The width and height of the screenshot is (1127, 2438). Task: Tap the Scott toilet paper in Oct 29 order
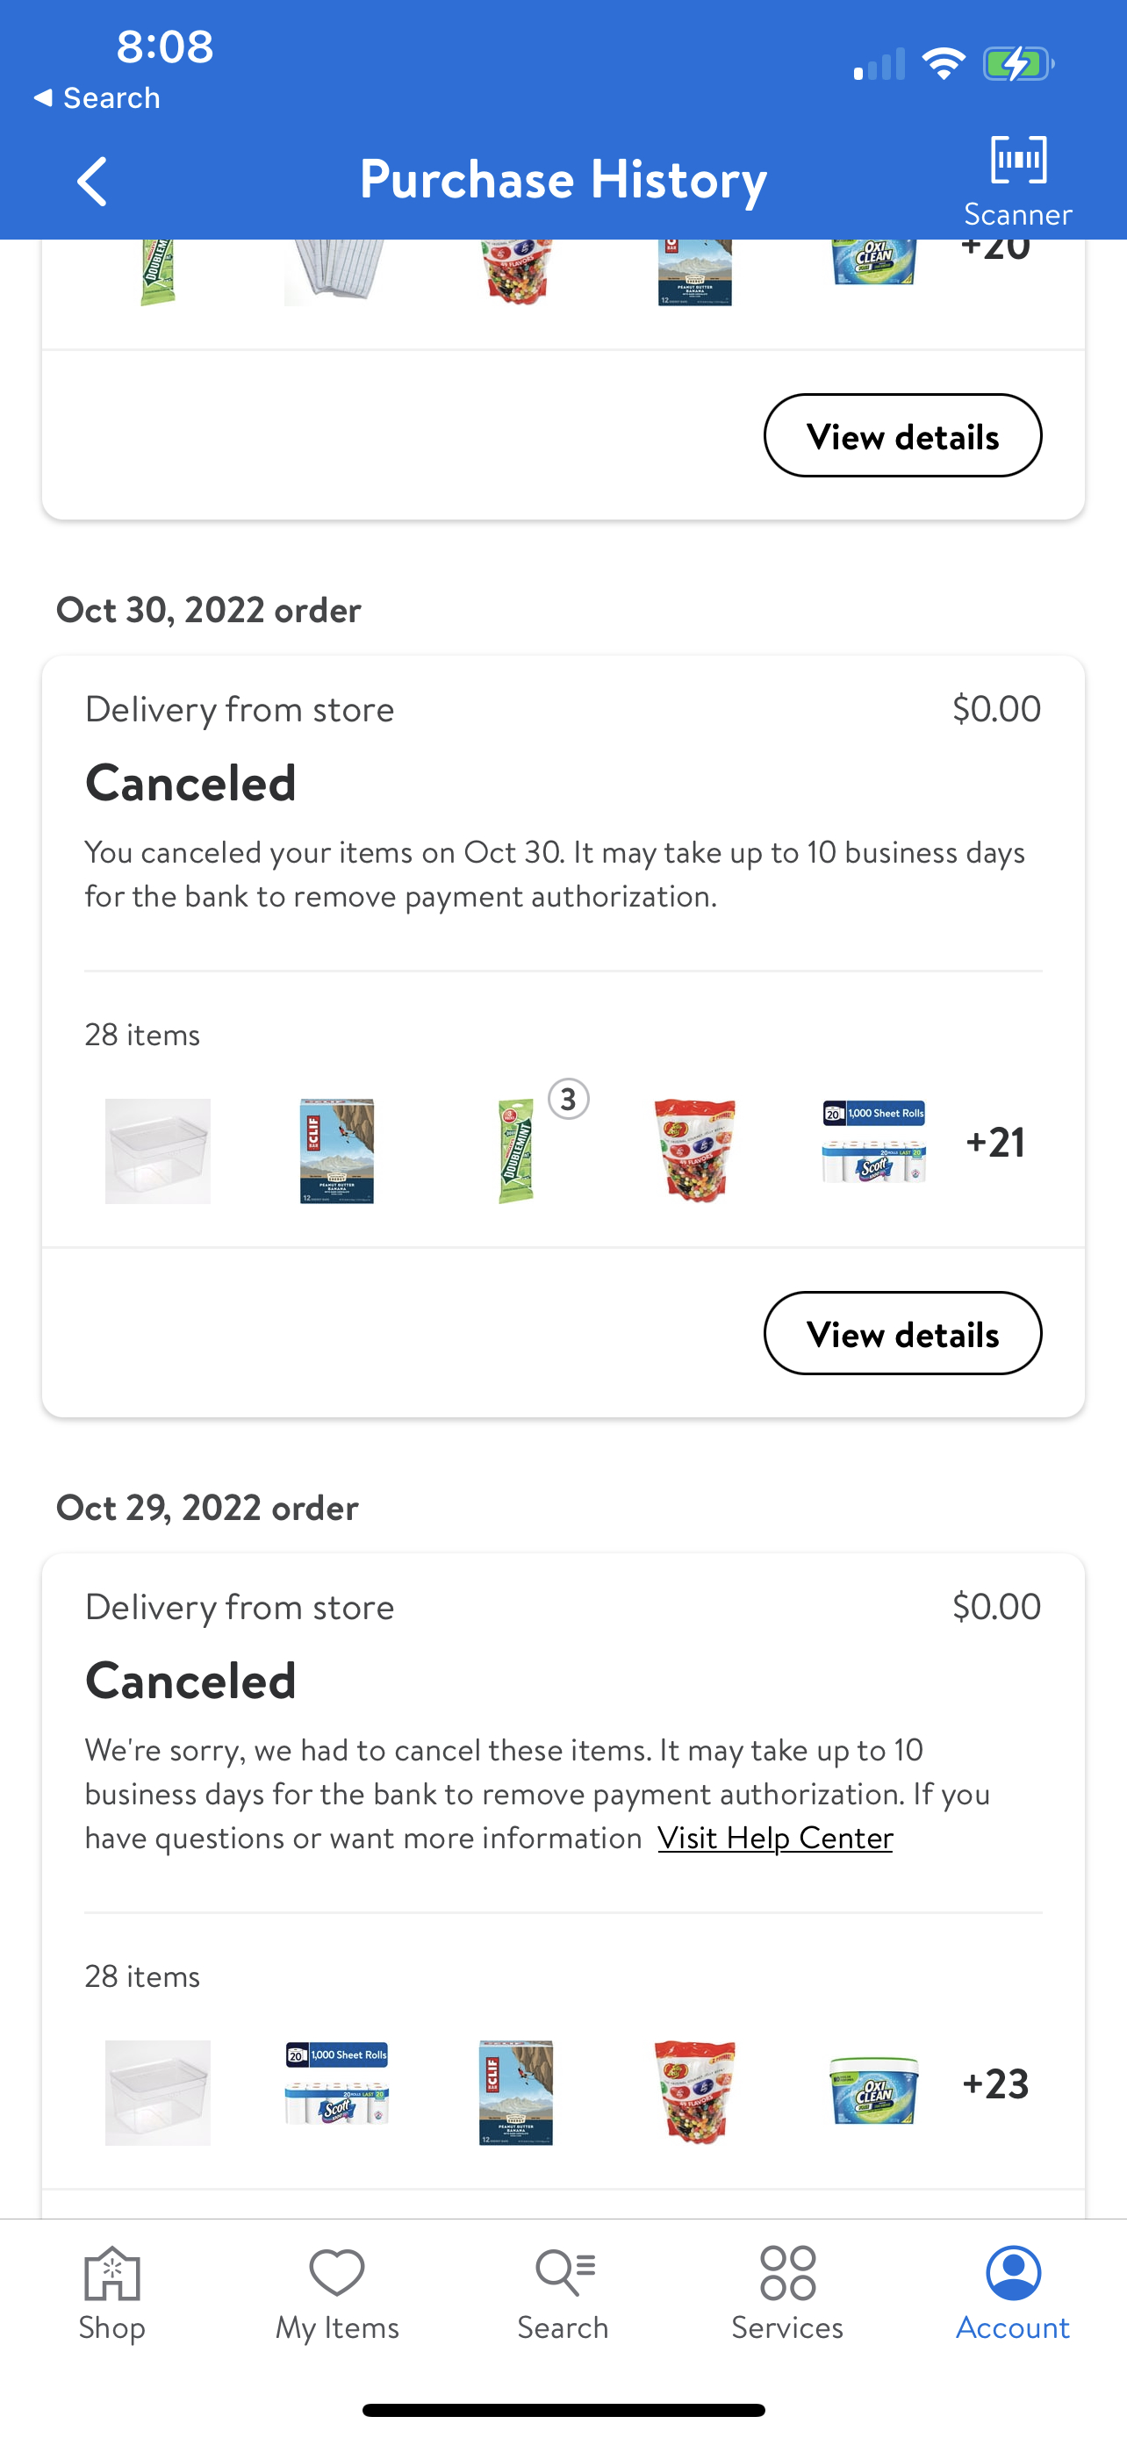pos(337,2084)
